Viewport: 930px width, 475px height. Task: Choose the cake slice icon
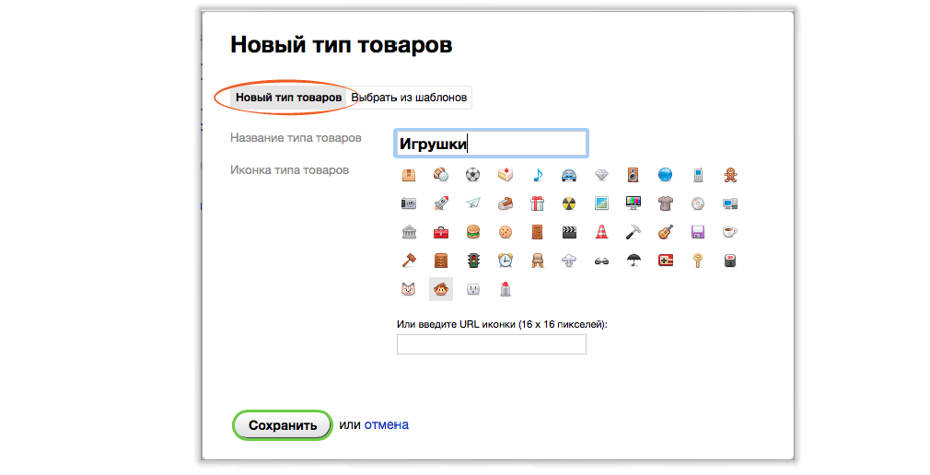(x=505, y=175)
